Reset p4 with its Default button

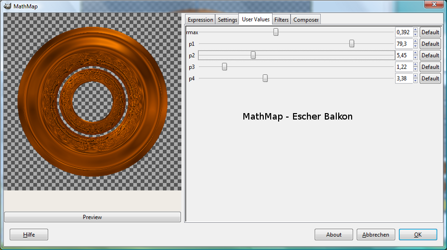(x=430, y=78)
